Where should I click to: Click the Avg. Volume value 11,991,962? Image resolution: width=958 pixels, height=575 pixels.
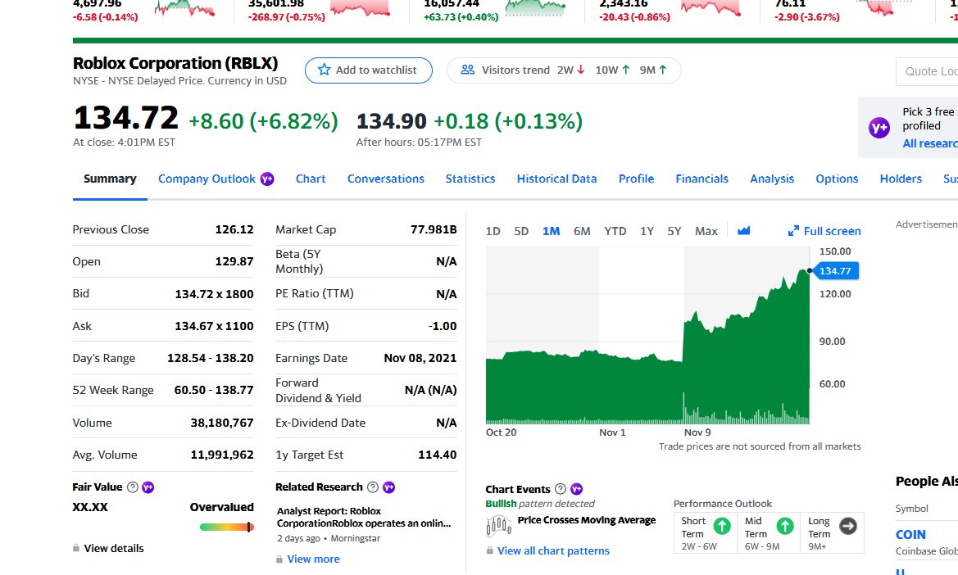tap(222, 455)
